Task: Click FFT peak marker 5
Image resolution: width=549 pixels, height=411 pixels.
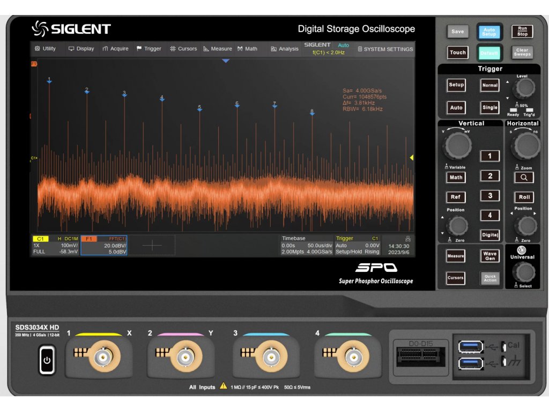Action: pyautogui.click(x=199, y=108)
